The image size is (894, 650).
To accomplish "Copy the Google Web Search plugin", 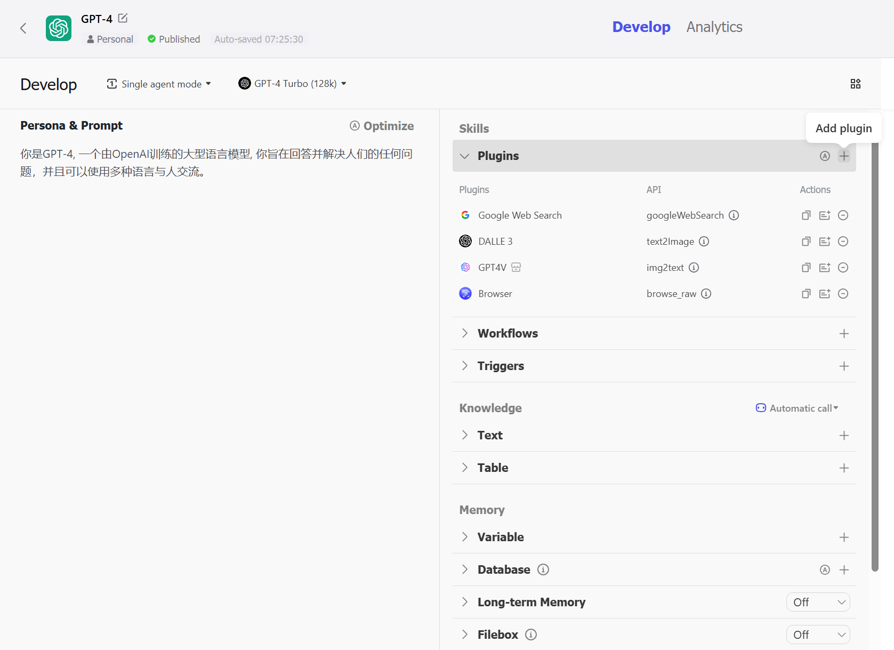I will pos(806,215).
